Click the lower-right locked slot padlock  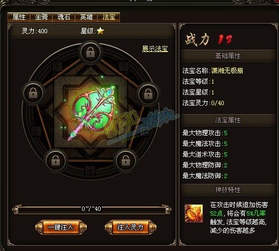[x=126, y=160]
